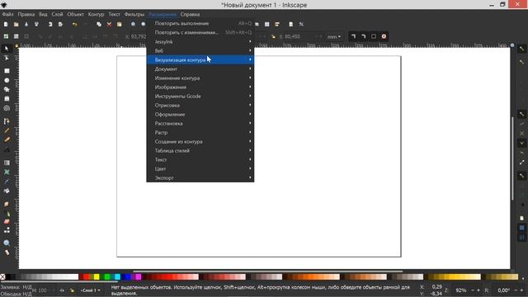Viewport: 528px width, 297px height.
Task: Select the Paint bucket tool
Action: pyautogui.click(x=7, y=191)
